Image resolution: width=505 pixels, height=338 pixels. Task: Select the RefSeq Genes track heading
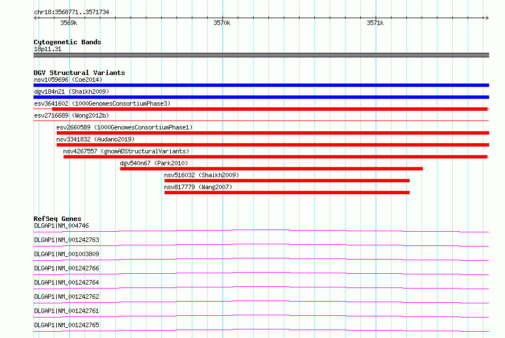pyautogui.click(x=57, y=219)
